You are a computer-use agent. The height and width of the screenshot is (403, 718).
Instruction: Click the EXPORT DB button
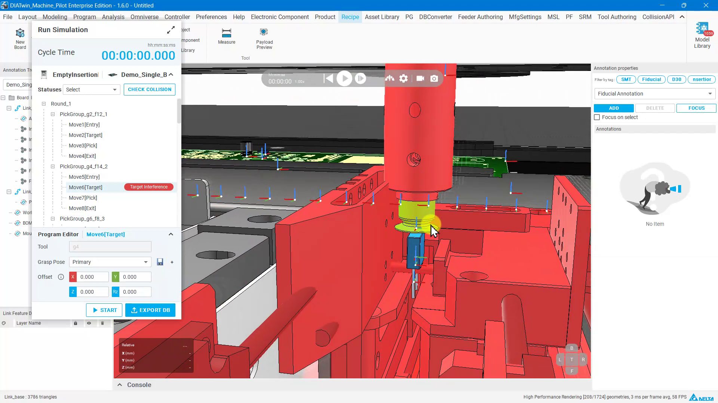coord(150,310)
